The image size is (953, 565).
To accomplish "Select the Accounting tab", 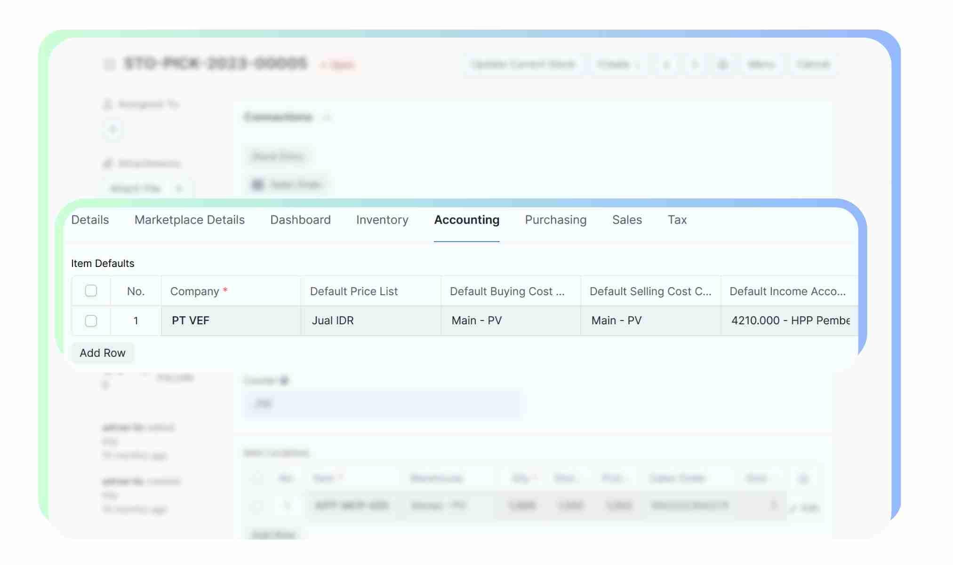I will [466, 220].
